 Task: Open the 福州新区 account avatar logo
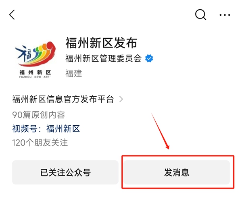click(35, 59)
